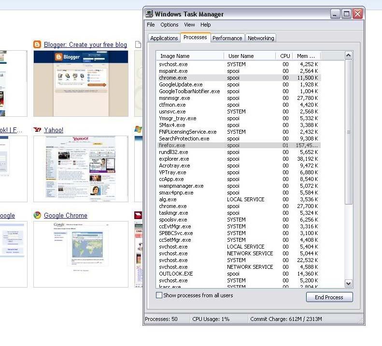
Task: Select the SearchProtection.exe process
Action: [239, 138]
